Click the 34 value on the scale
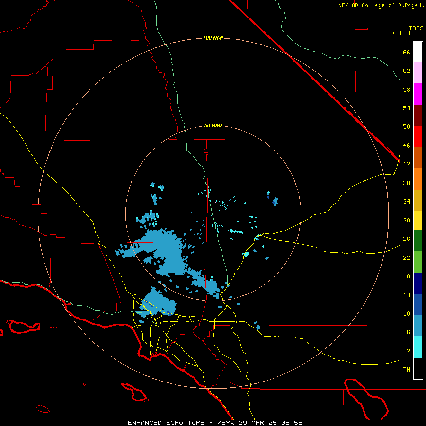 click(407, 202)
